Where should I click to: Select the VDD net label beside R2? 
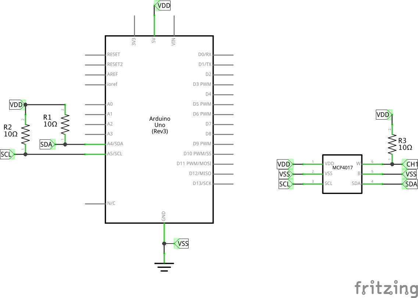tap(18, 105)
